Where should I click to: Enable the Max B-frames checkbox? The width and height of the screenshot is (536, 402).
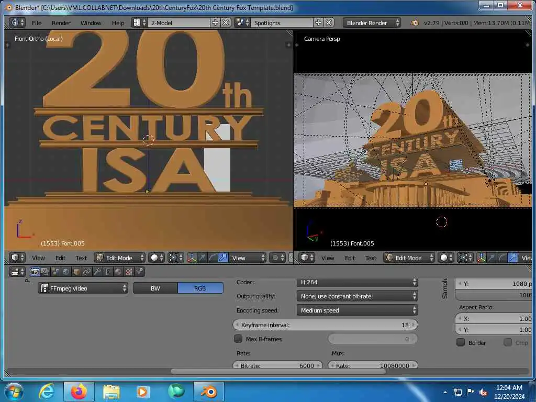coord(238,339)
